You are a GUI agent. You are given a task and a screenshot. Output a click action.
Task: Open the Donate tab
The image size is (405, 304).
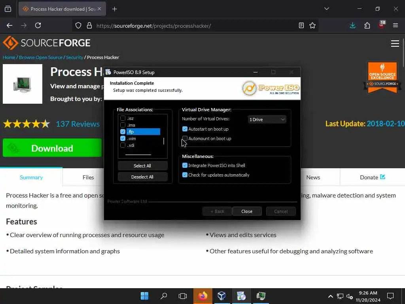[x=373, y=177]
